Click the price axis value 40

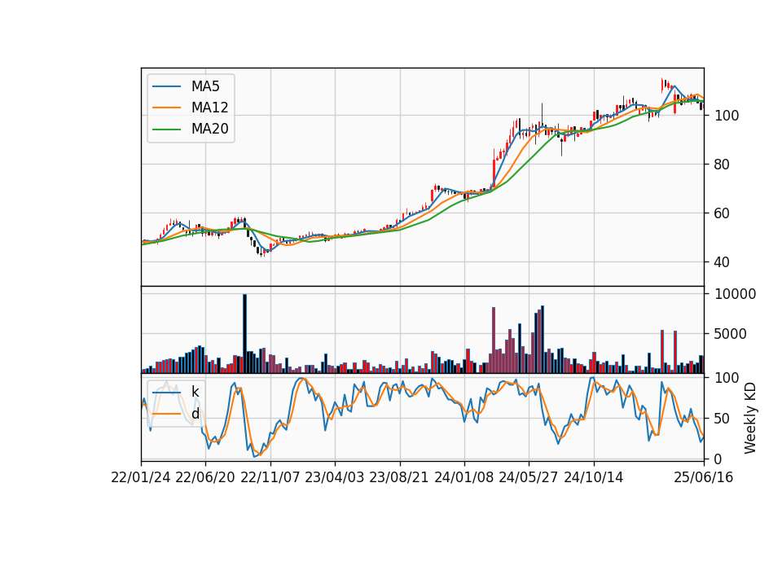tap(723, 262)
